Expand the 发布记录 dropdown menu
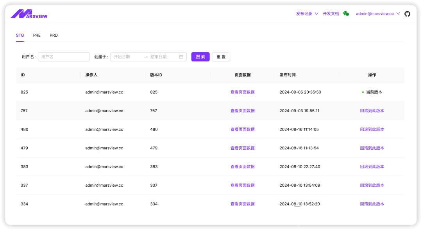Screen dimensions: 422x230 point(307,14)
